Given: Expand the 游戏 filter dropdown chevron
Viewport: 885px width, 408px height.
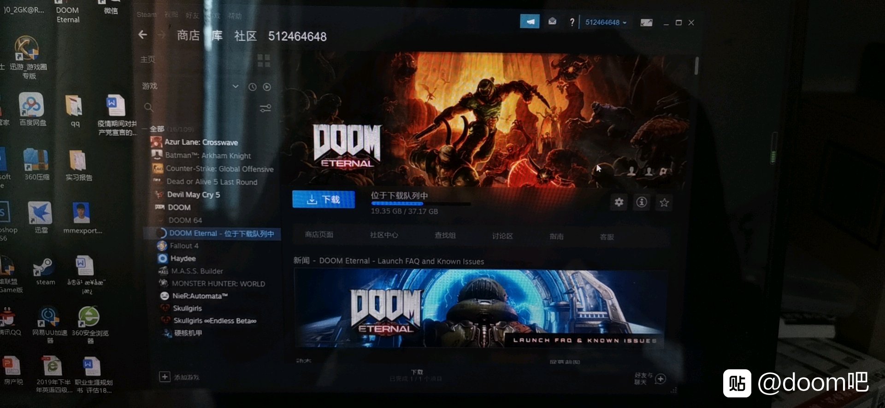Looking at the screenshot, I should (x=236, y=86).
